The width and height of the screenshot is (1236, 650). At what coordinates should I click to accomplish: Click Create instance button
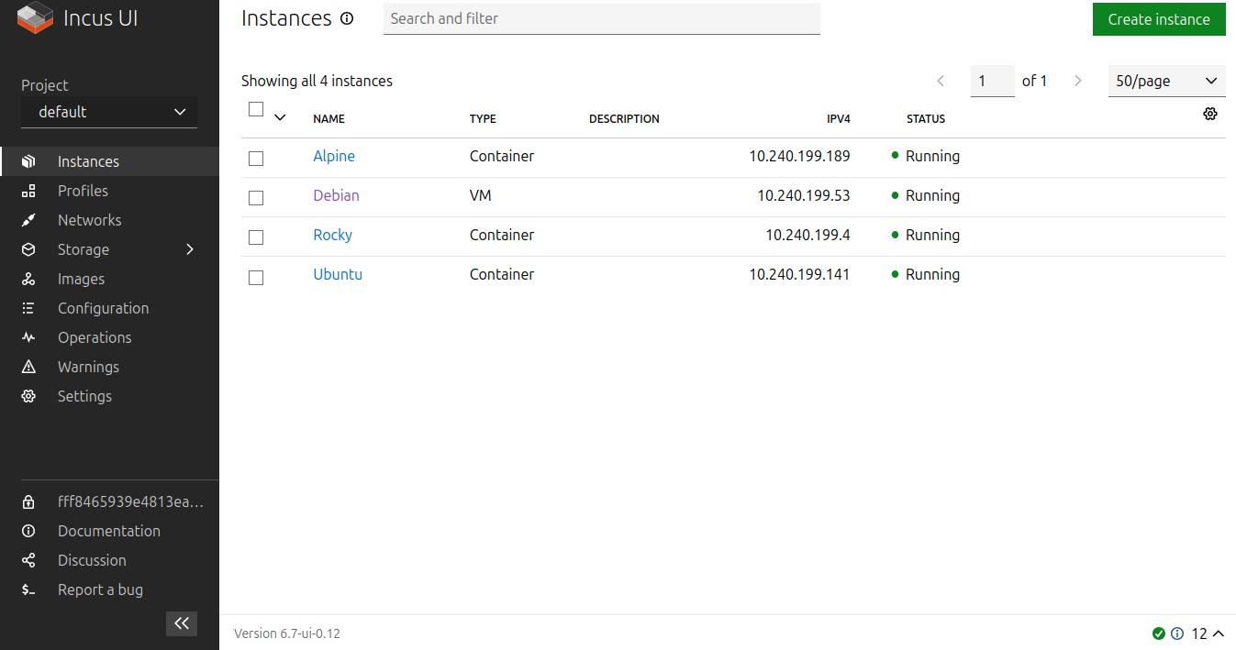coord(1159,19)
